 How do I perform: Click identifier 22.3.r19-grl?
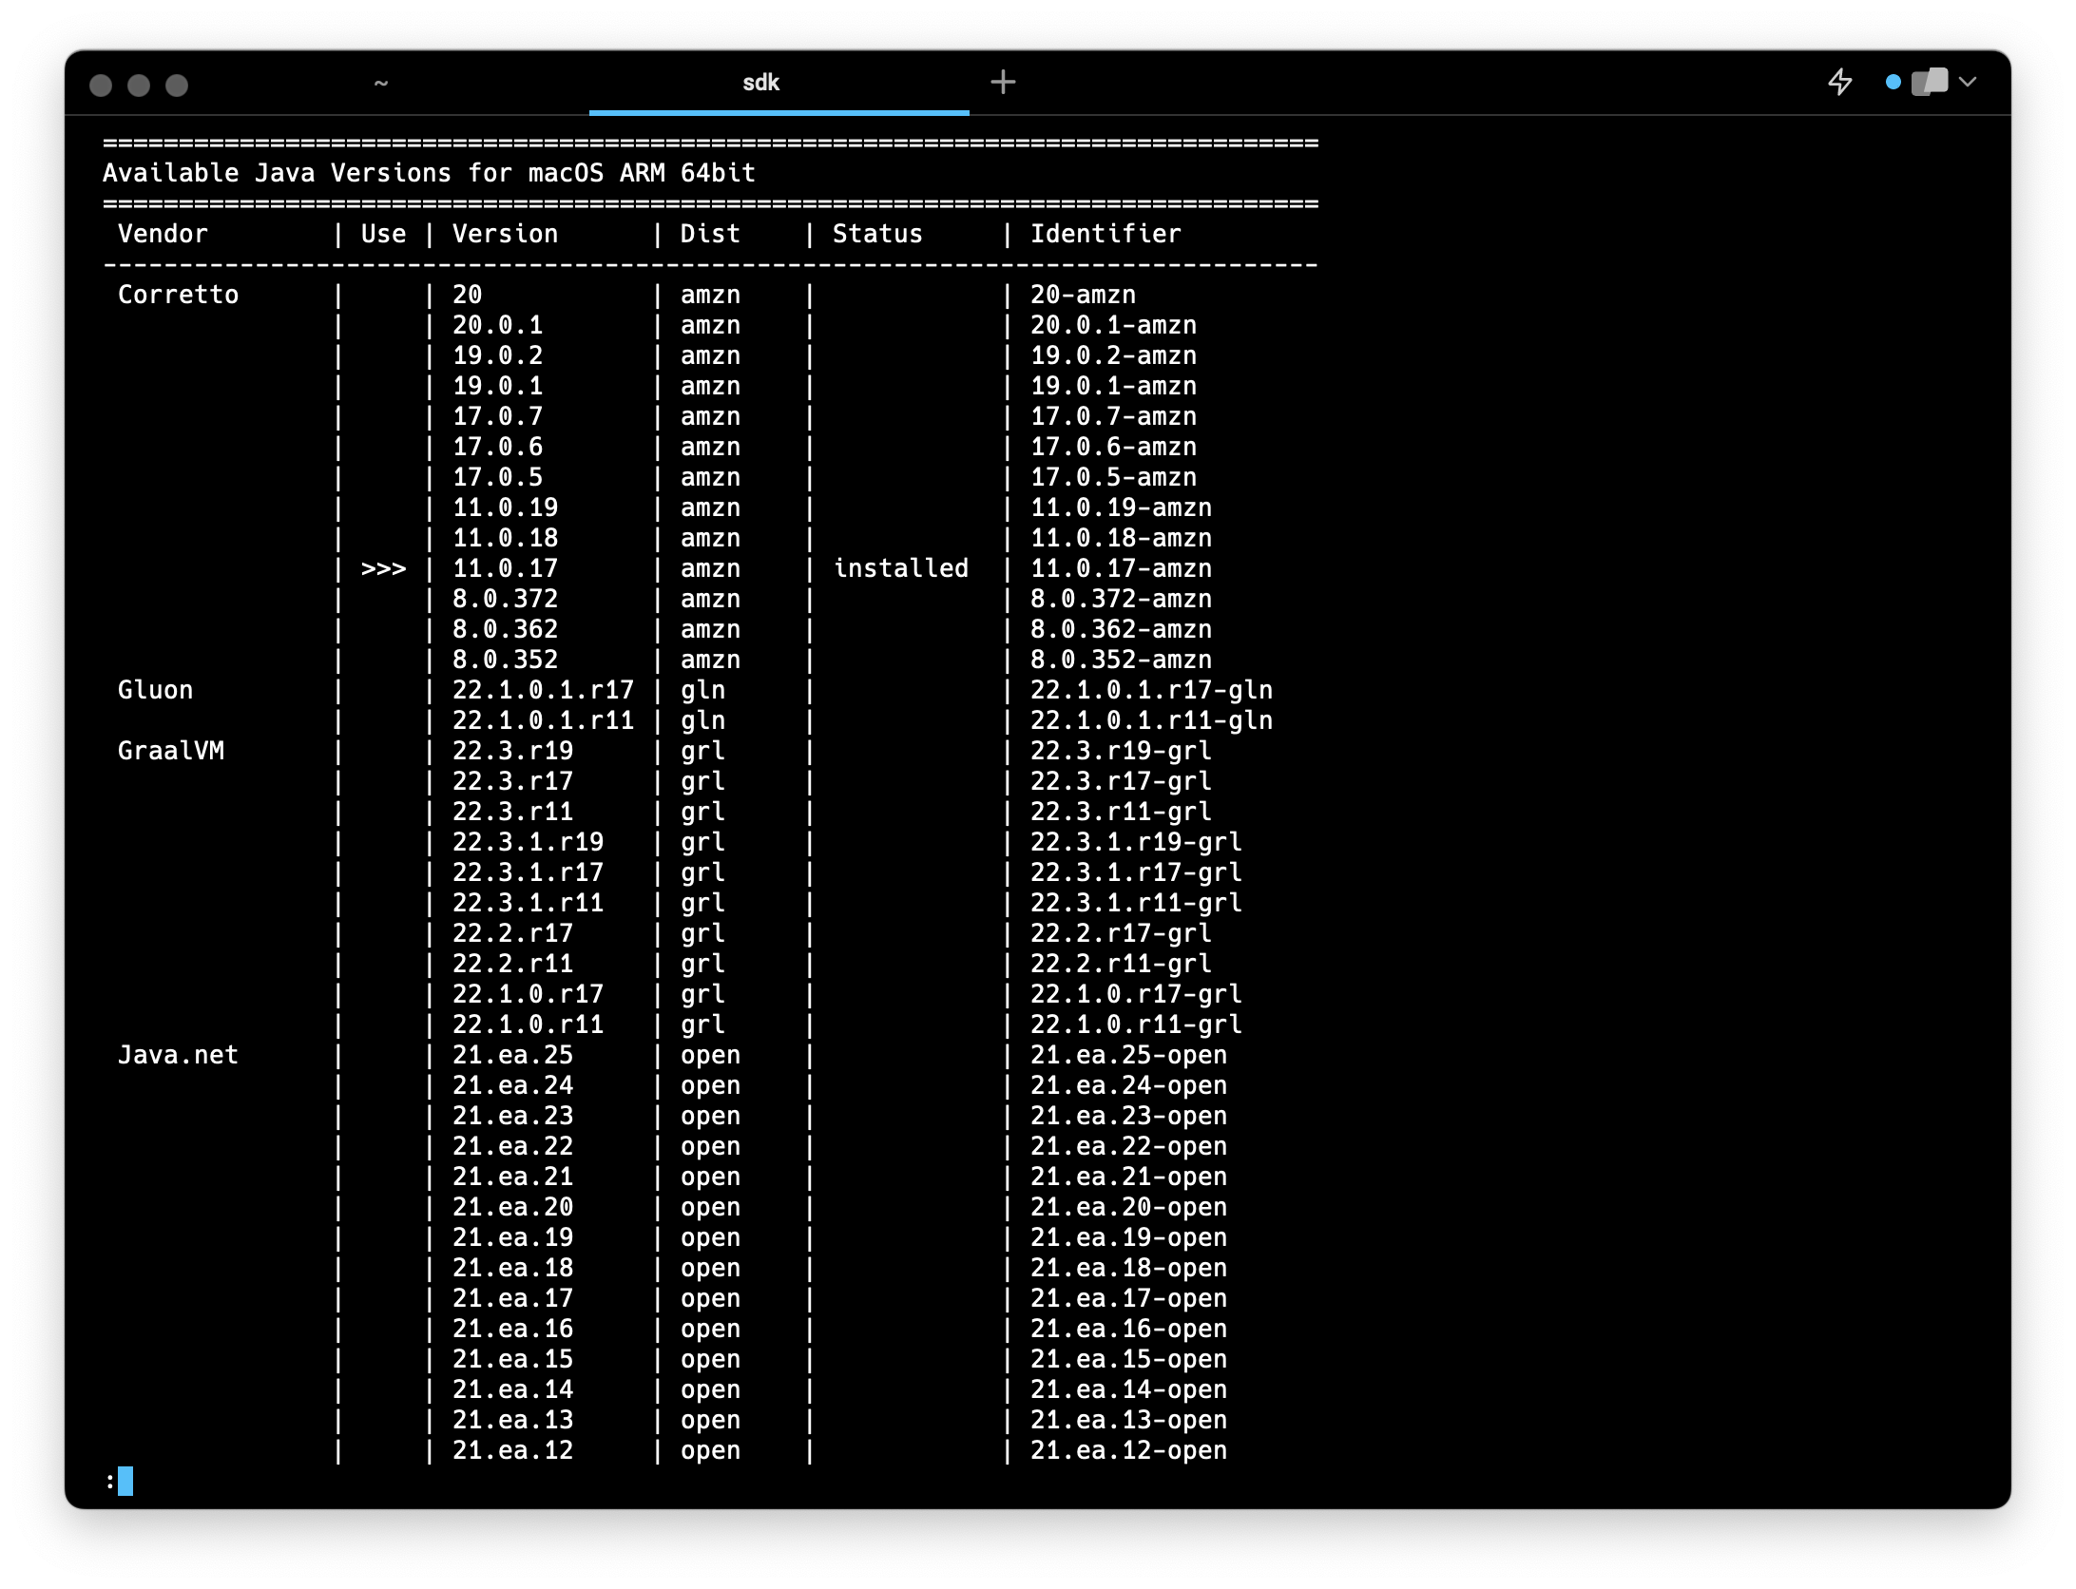[x=1121, y=751]
